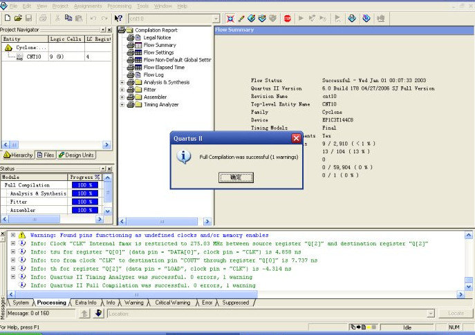Screen dimensions: 475x335
Task: Click the New file toolbar icon
Action: click(8, 18)
